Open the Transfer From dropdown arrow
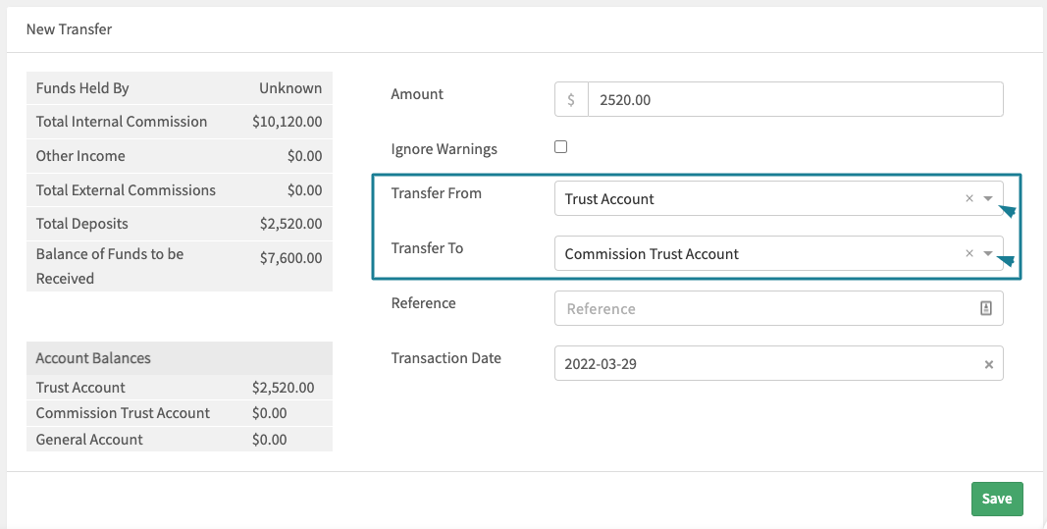The height and width of the screenshot is (529, 1047). [x=988, y=198]
